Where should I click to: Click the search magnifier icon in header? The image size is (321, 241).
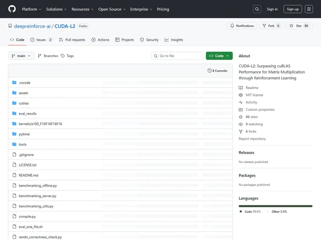click(257, 9)
